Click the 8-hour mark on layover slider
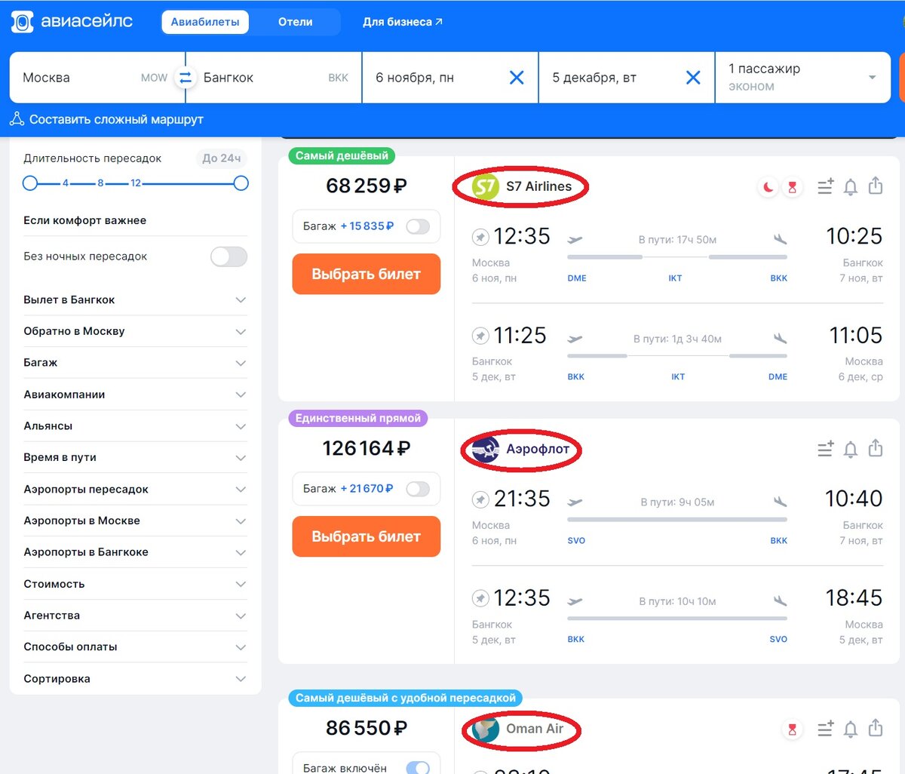The height and width of the screenshot is (774, 905). [x=100, y=183]
